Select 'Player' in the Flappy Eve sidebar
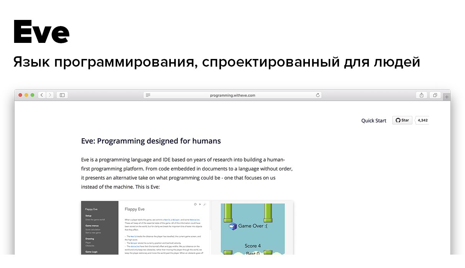465x268 pixels. coord(88,243)
